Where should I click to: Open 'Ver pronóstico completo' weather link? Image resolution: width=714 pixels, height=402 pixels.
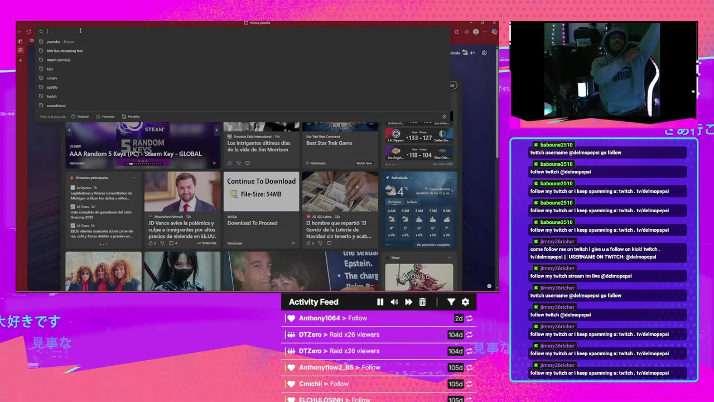point(433,245)
